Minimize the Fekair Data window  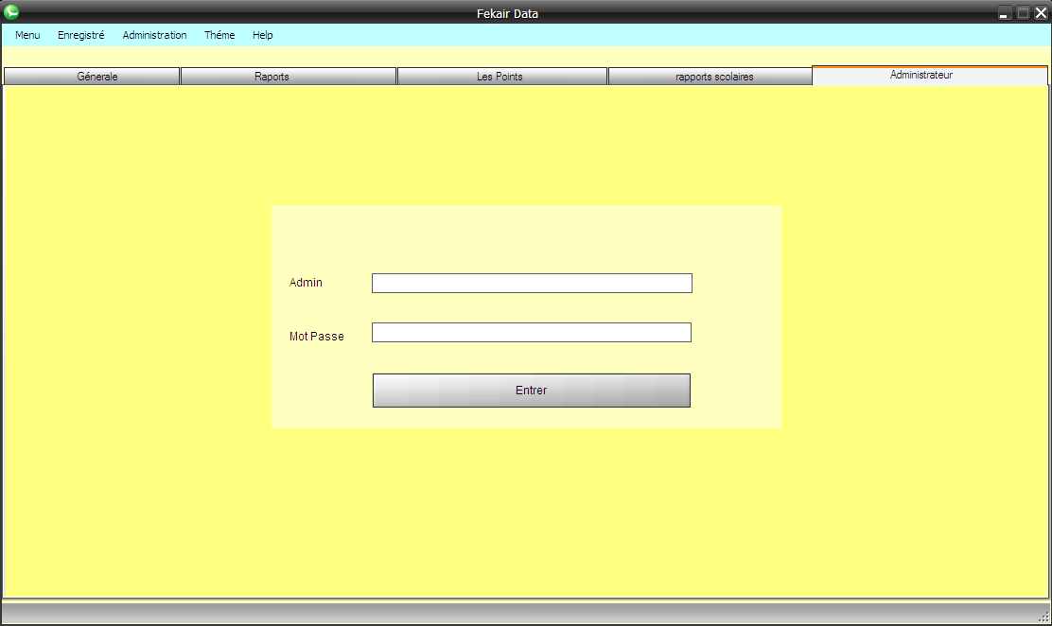pyautogui.click(x=1004, y=13)
